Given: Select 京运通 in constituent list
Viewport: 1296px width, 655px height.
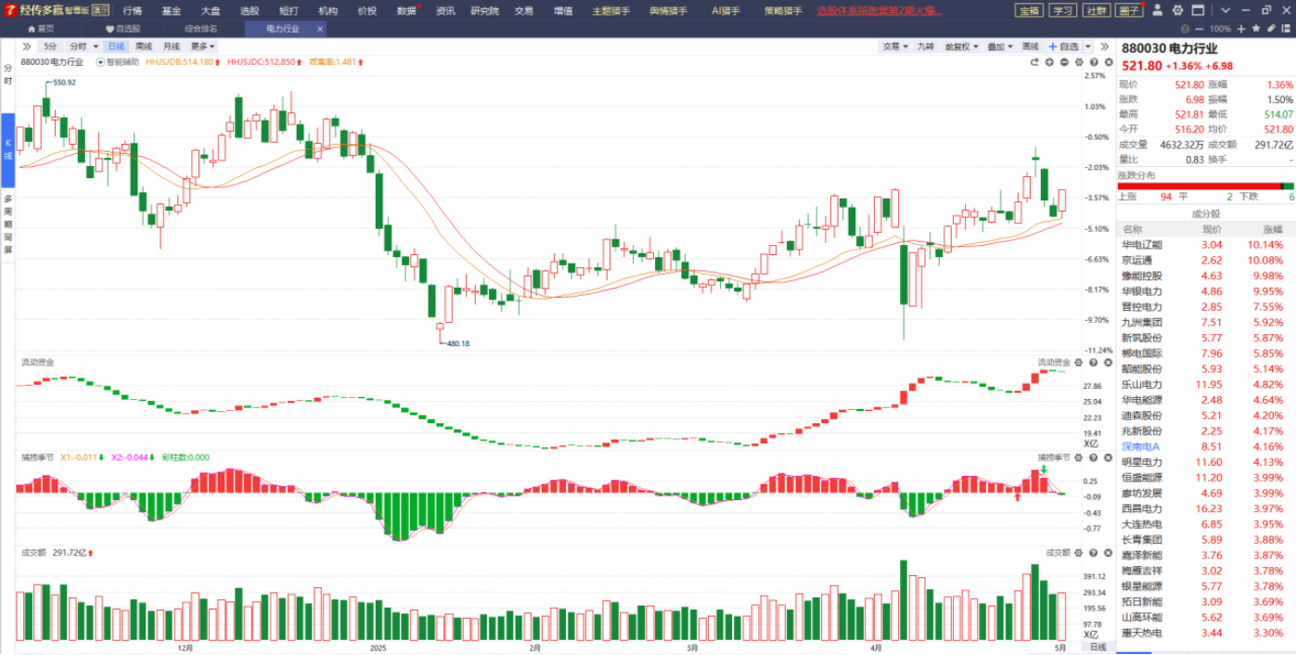Looking at the screenshot, I should click(x=1206, y=260).
